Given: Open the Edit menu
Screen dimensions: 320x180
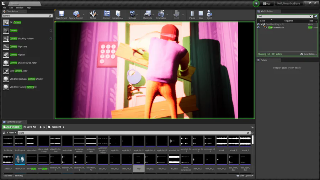Looking at the screenshot, I should click(x=11, y=8).
